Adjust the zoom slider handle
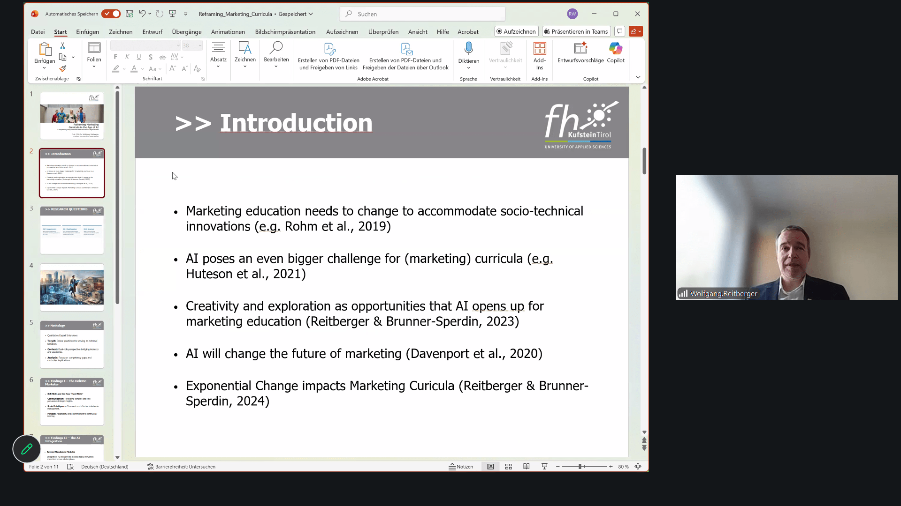Viewport: 901px width, 506px height. click(580, 467)
